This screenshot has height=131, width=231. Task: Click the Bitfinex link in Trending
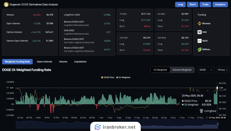tap(206, 49)
